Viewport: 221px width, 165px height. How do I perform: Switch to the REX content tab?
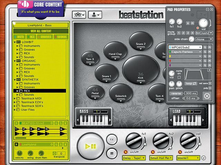tap(31, 37)
